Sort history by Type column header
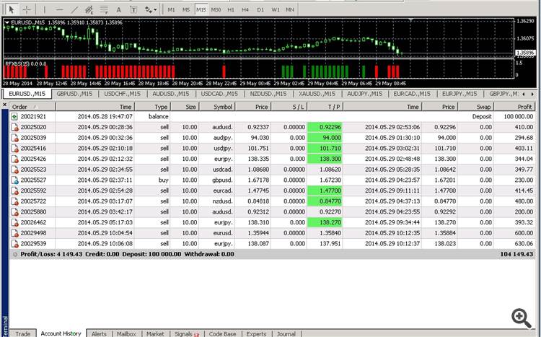This screenshot has width=541, height=337. [x=152, y=107]
